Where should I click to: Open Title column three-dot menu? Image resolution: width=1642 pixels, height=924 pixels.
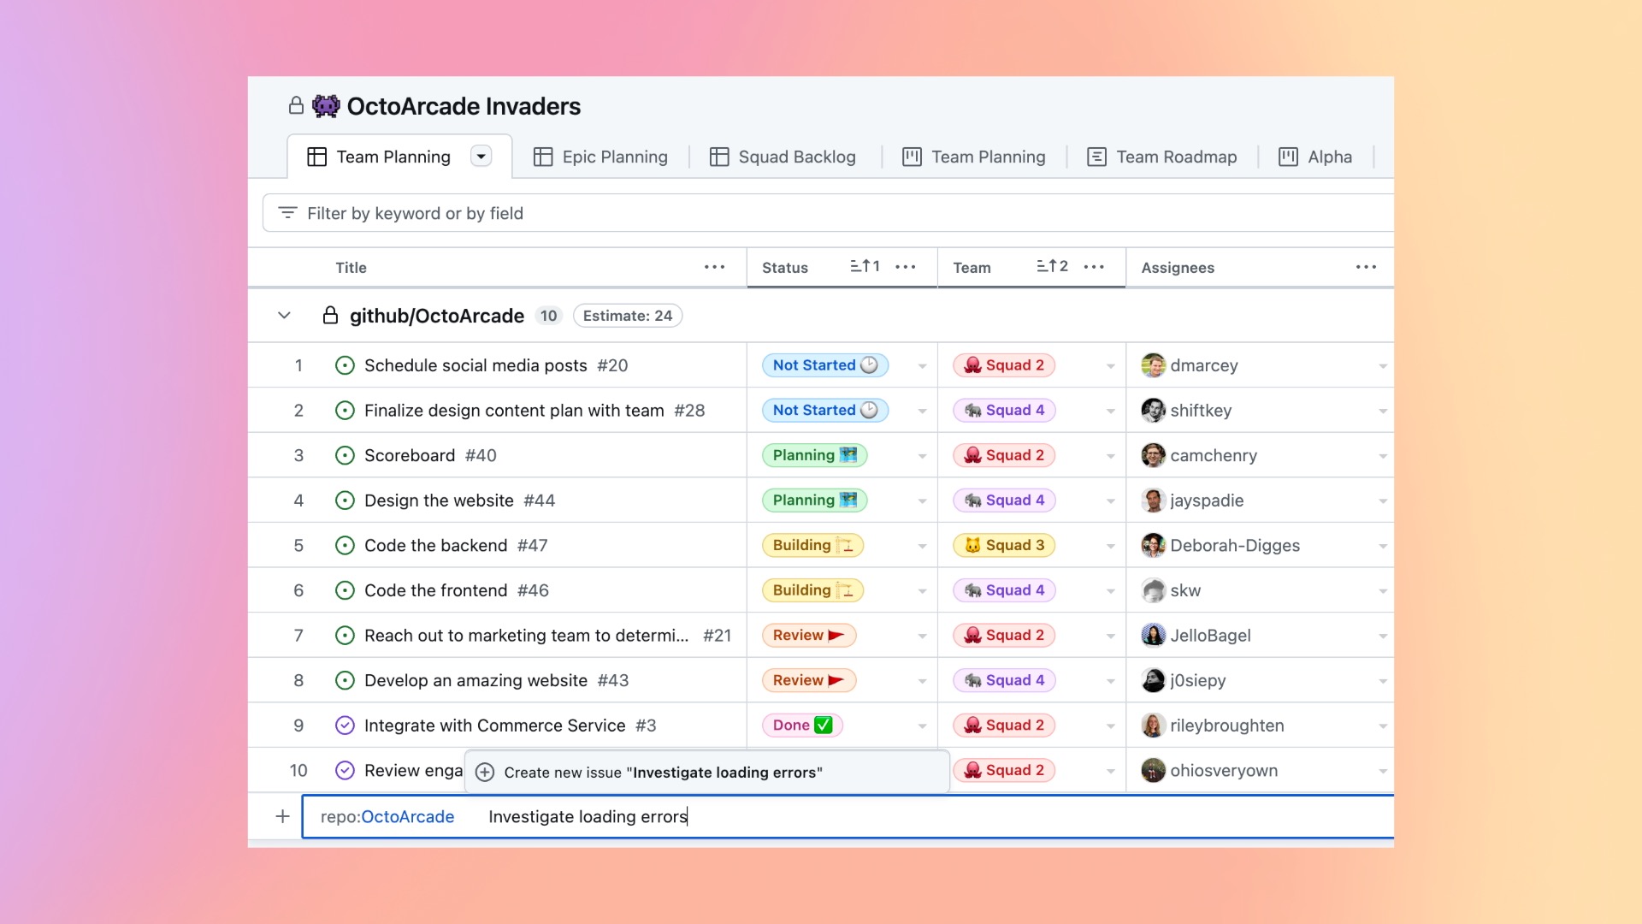[715, 268]
